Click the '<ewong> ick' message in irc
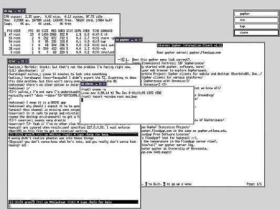 [x=17, y=145]
